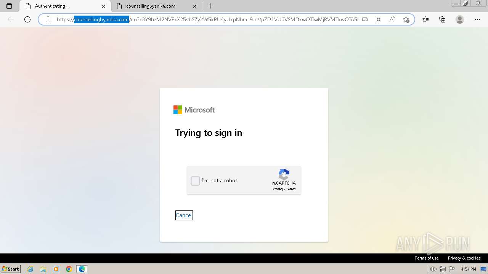Restore down the browser window
This screenshot has width=488, height=274.
click(x=466, y=3)
